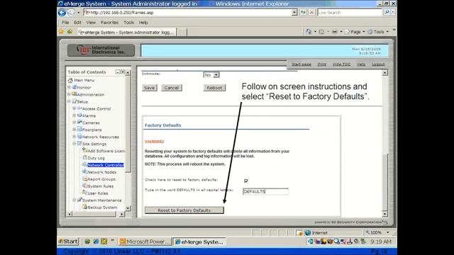Click the Duty Log icon
Image resolution: width=454 pixels, height=255 pixels.
pyautogui.click(x=85, y=157)
